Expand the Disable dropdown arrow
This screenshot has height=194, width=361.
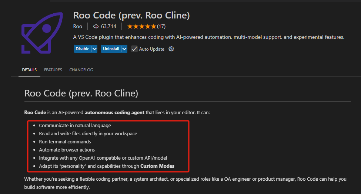pos(94,49)
